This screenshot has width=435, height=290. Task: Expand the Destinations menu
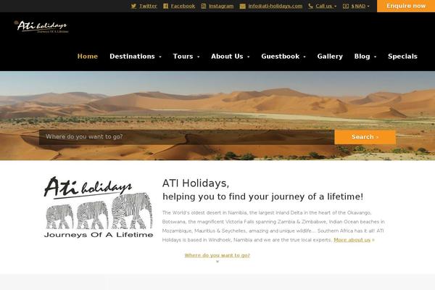[136, 57]
